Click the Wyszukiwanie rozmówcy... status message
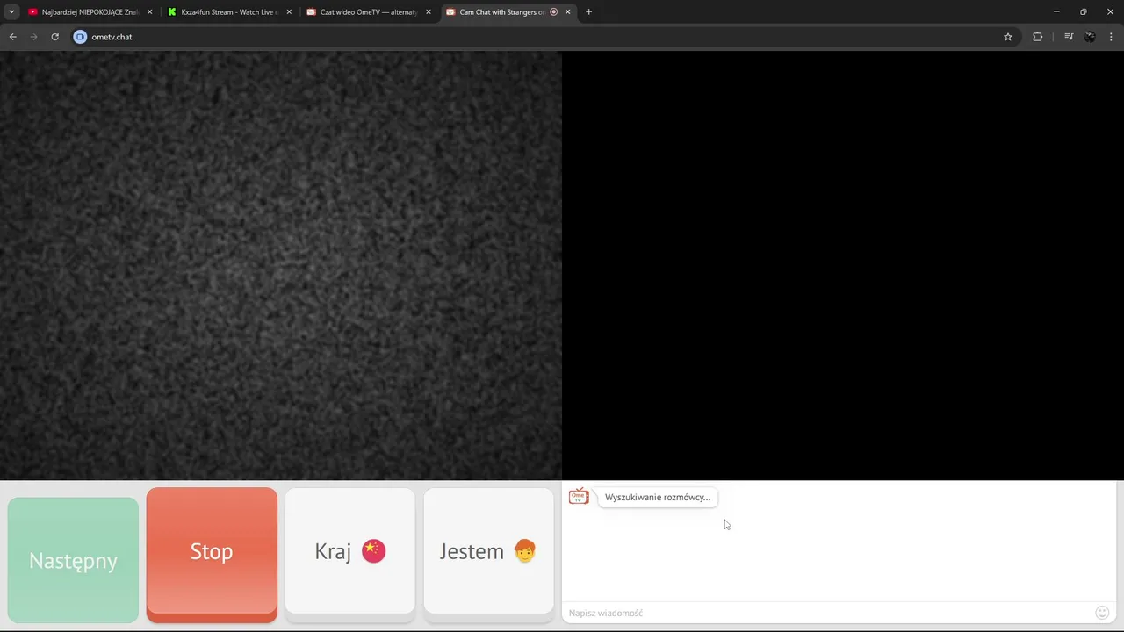This screenshot has width=1124, height=632. point(658,497)
